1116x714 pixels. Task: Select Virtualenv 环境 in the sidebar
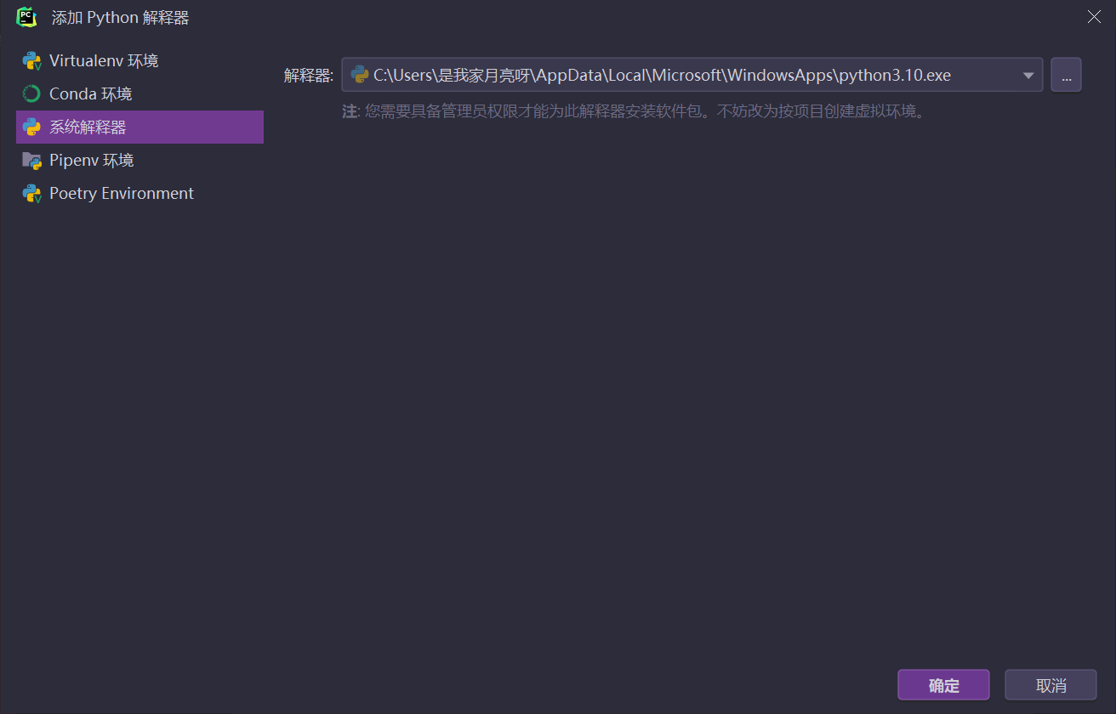click(139, 61)
